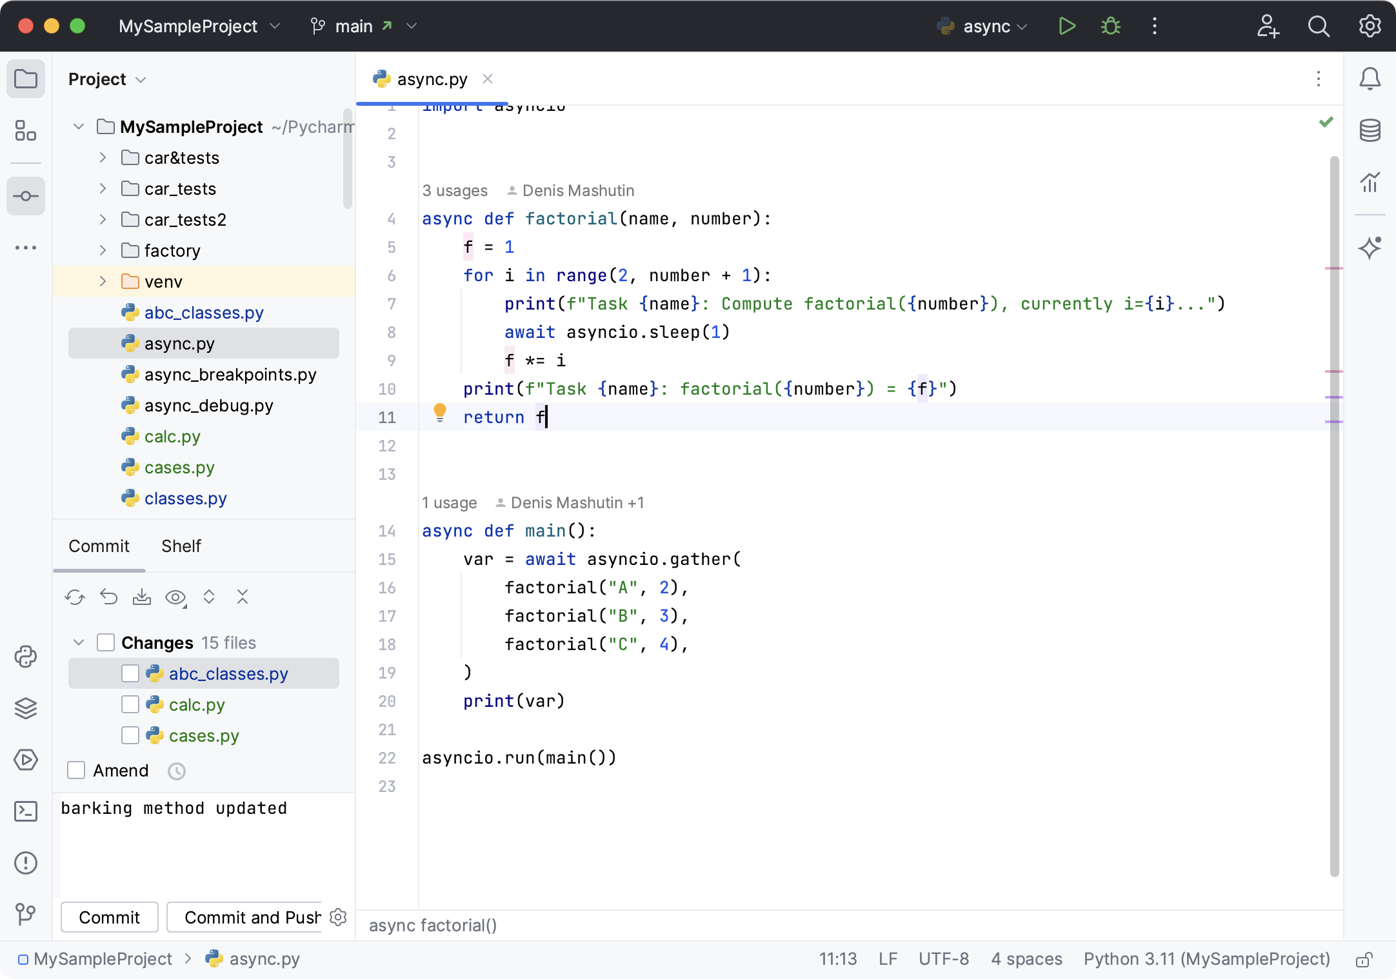The height and width of the screenshot is (979, 1396).
Task: Open the AI Assistant sparkle icon
Action: [1370, 248]
